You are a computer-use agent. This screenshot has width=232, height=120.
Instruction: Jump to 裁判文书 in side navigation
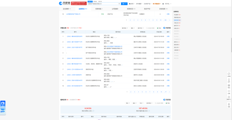click(177, 26)
